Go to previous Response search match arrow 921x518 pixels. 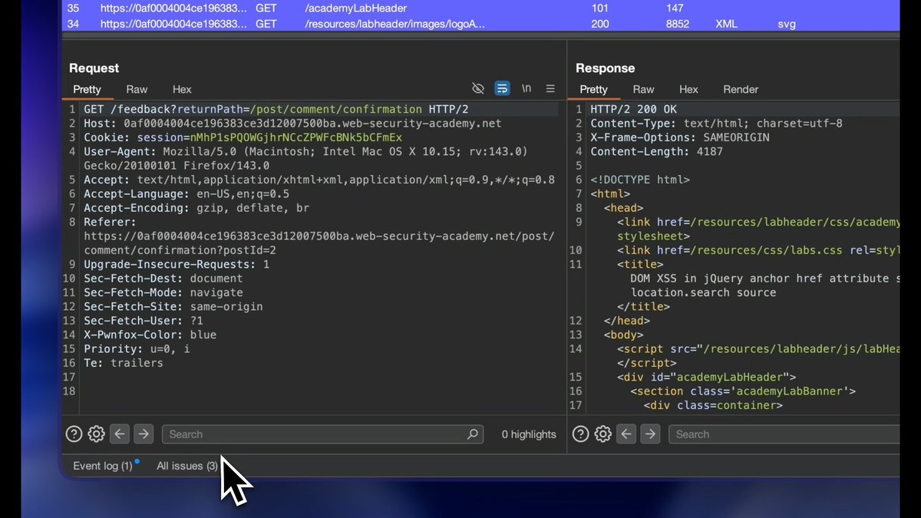627,434
